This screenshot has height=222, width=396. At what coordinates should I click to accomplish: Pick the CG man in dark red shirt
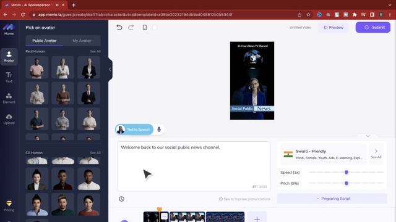63,179
